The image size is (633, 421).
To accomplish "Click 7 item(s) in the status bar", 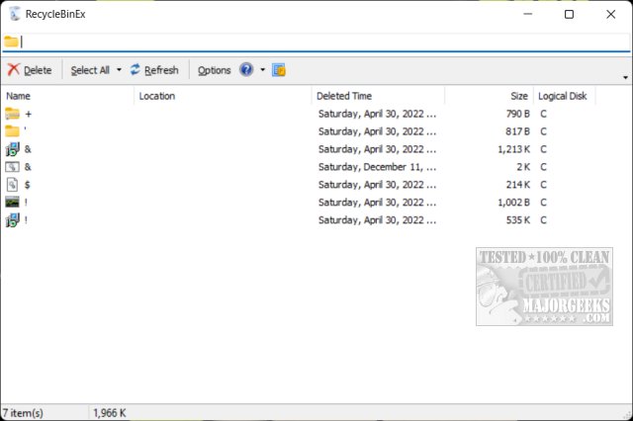I will [x=23, y=413].
